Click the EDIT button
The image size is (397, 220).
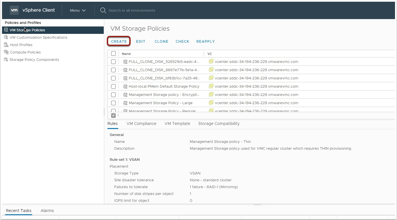click(141, 41)
